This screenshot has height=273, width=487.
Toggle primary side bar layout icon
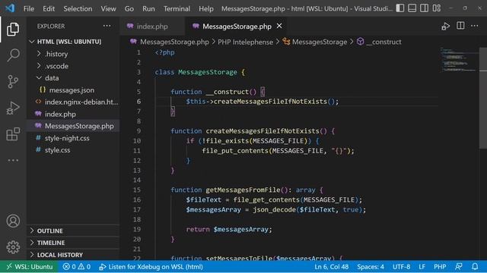pyautogui.click(x=400, y=8)
